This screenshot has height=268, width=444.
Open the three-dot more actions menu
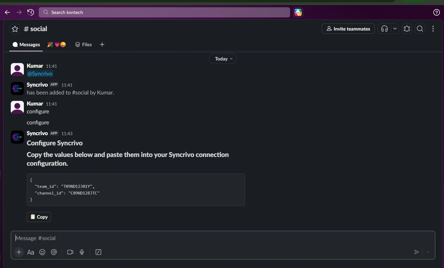(x=433, y=28)
